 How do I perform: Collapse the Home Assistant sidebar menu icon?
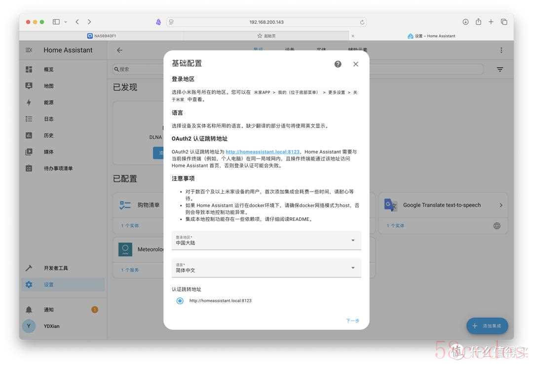pos(29,50)
